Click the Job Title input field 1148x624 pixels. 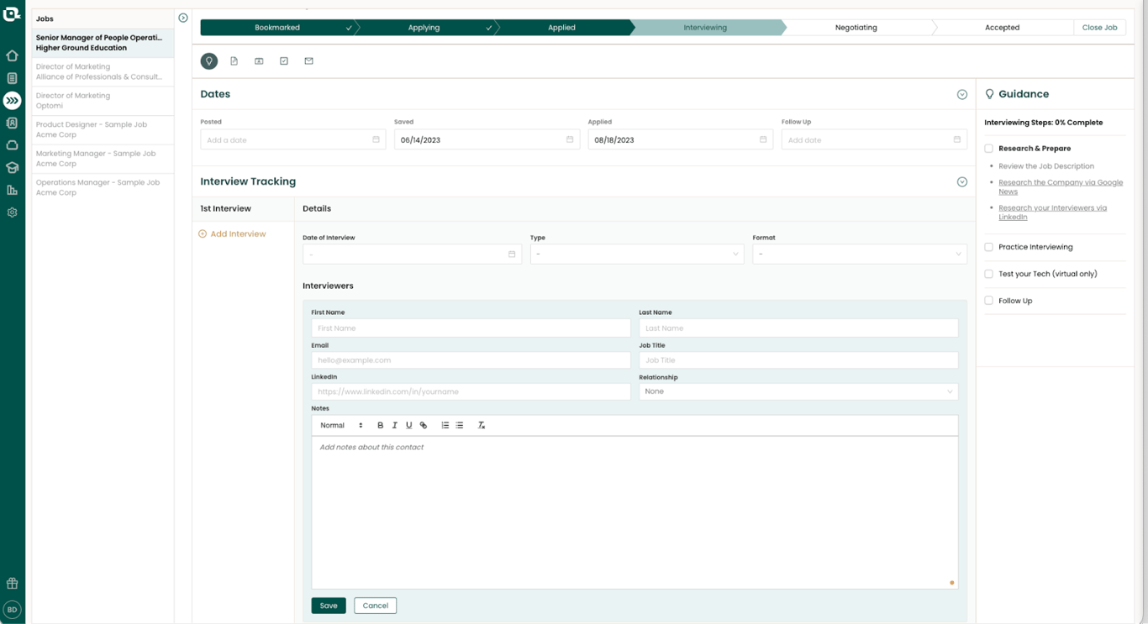798,360
